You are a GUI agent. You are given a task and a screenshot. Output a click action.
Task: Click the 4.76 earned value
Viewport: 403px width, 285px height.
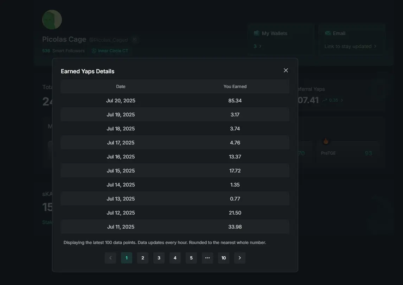pos(235,143)
